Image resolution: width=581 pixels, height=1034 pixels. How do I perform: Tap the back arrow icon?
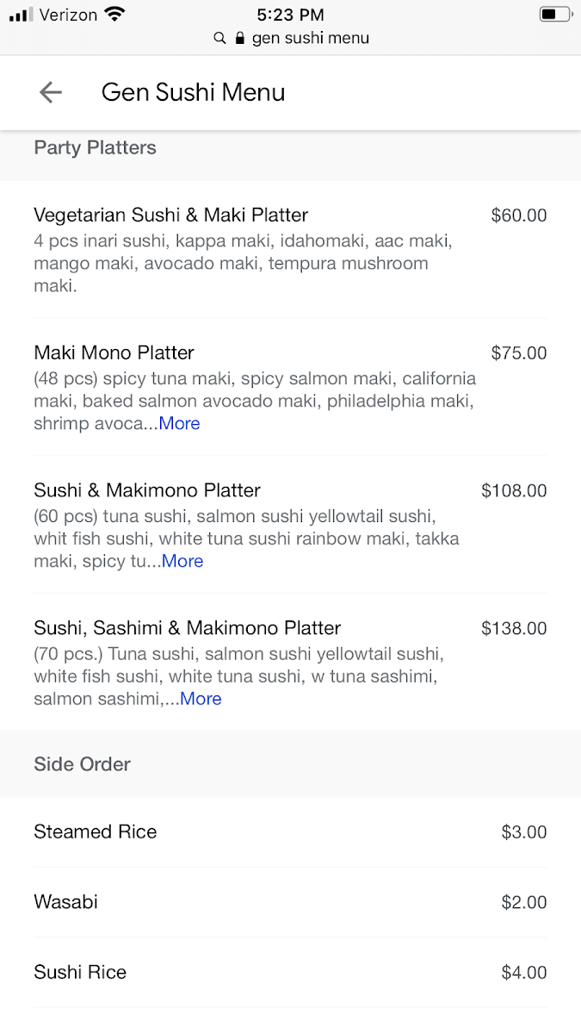click(x=51, y=93)
